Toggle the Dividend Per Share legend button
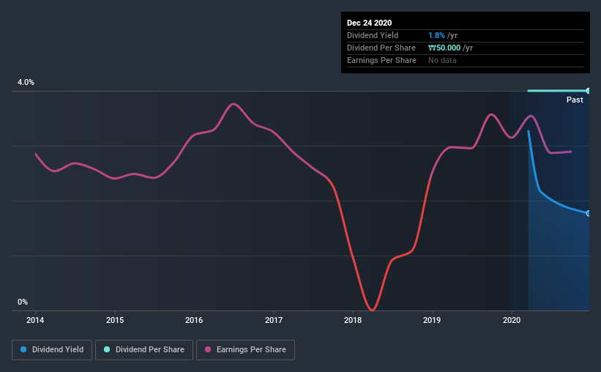 pyautogui.click(x=144, y=350)
